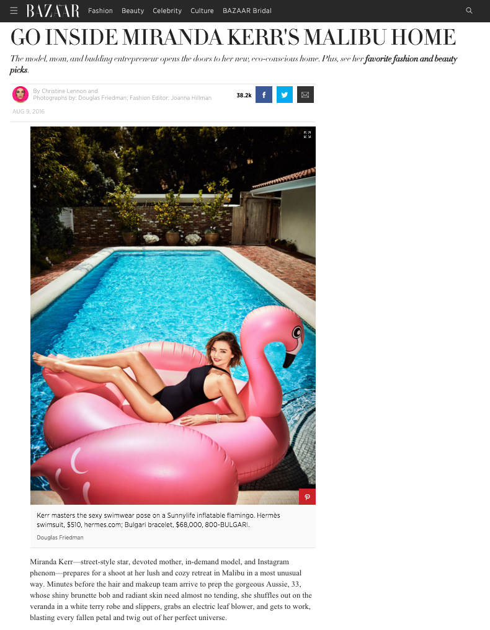Click the author avatar thumbnail
This screenshot has width=490, height=630.
[20, 94]
